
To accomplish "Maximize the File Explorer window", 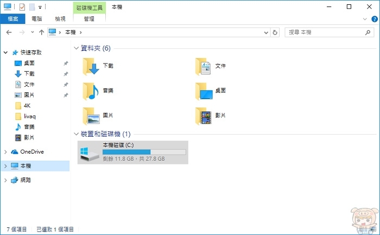I will tap(349, 7).
